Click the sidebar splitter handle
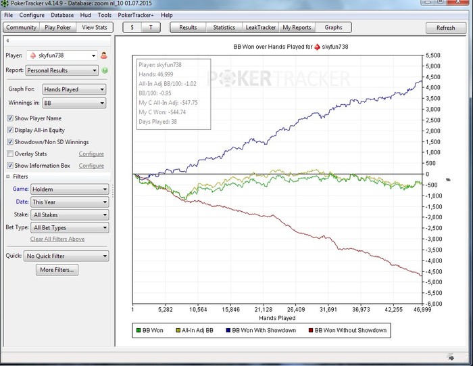The height and width of the screenshot is (366, 473). 113,191
